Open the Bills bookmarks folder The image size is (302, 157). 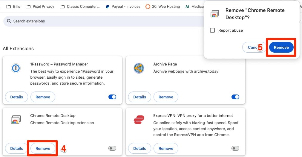point(13,7)
